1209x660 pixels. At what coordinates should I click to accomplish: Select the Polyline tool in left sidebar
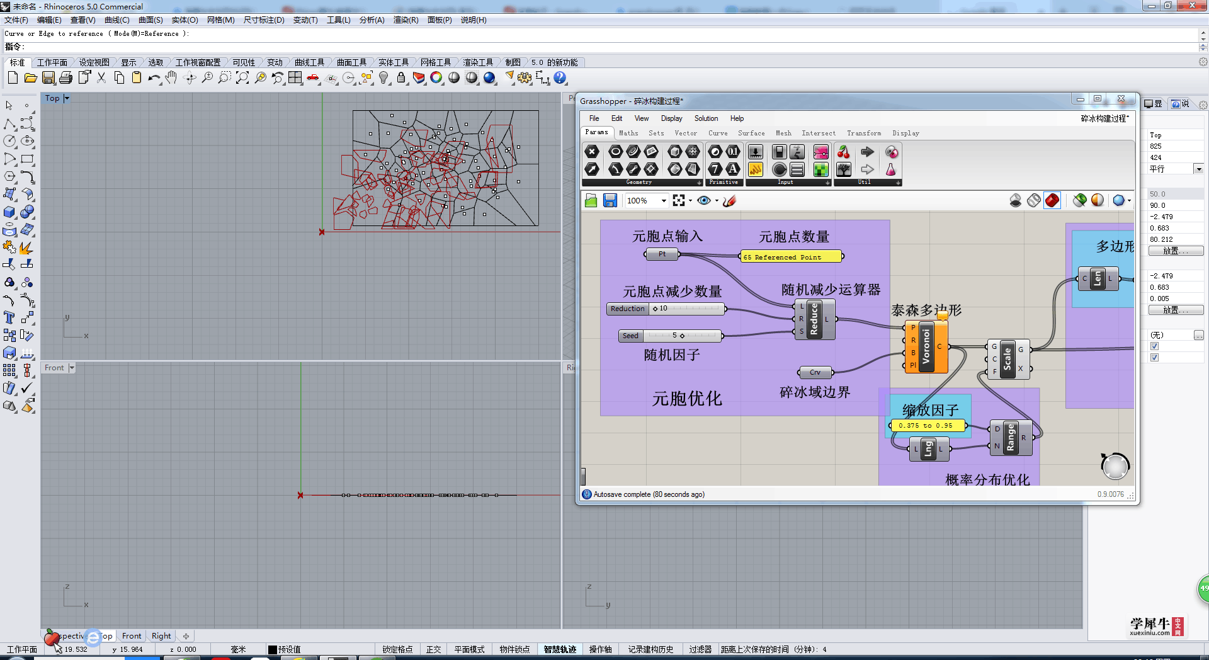point(9,123)
